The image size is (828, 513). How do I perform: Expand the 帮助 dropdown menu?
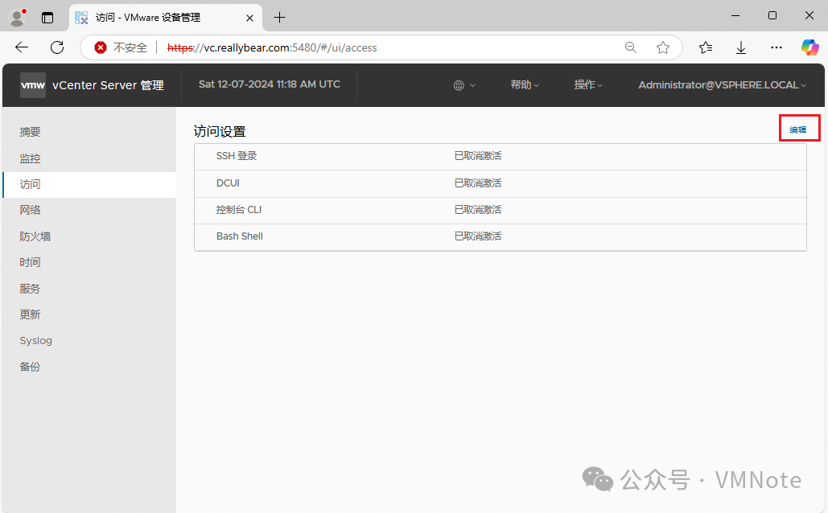(525, 85)
